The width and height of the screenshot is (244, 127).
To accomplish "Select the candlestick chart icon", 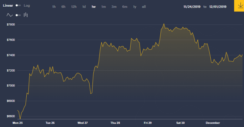I will click(26, 15).
